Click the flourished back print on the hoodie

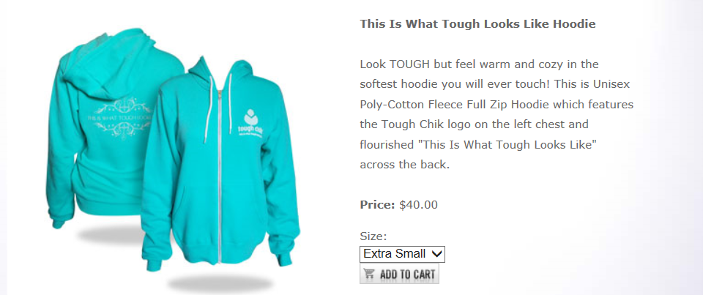(121, 118)
